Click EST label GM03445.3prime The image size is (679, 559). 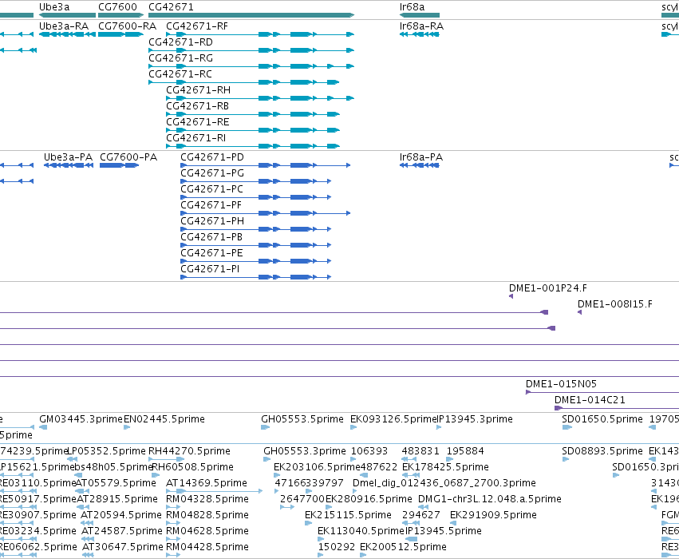pos(81,419)
